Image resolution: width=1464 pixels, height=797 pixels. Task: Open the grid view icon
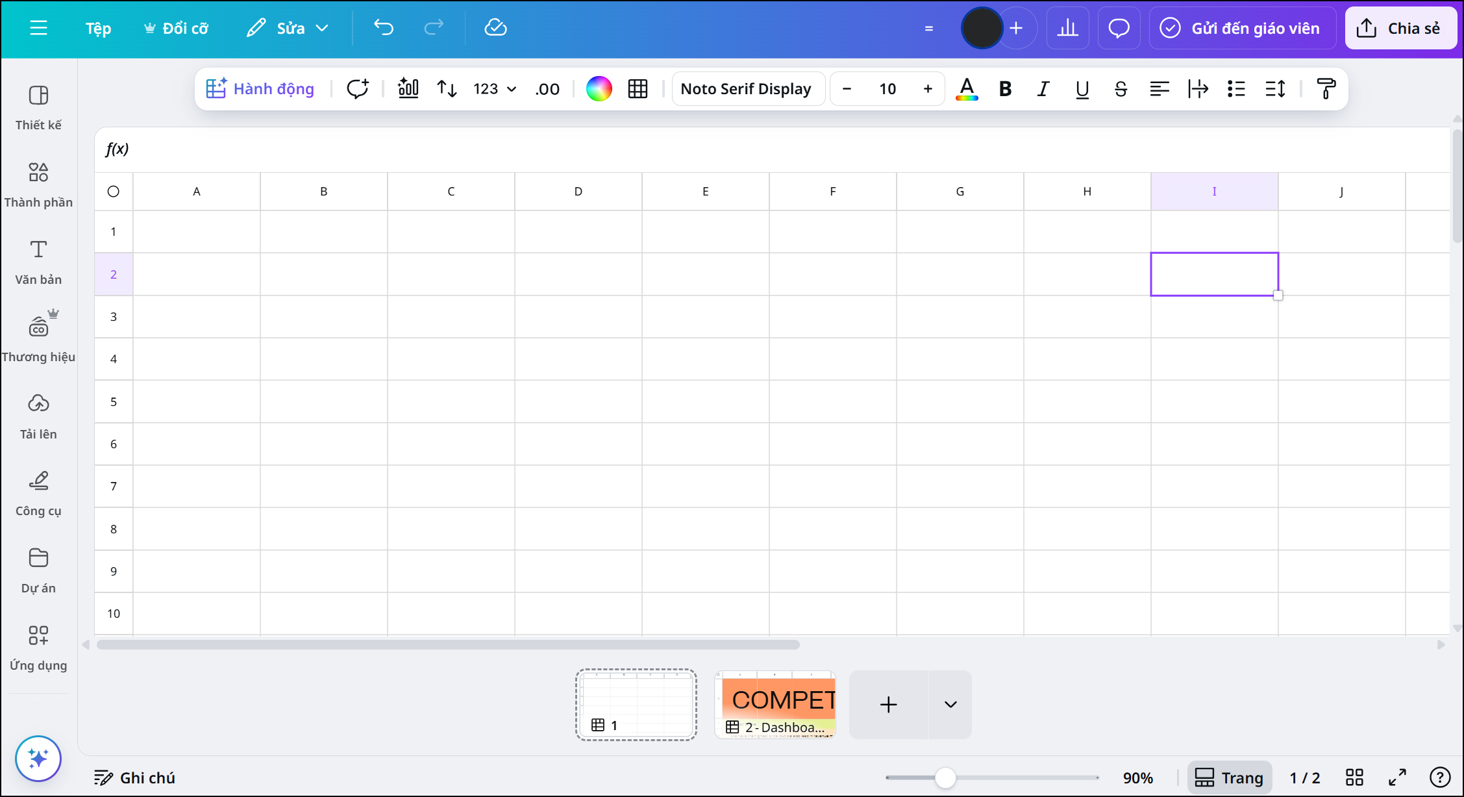[x=1354, y=778]
